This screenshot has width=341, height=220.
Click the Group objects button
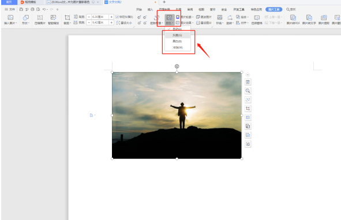[x=242, y=17]
